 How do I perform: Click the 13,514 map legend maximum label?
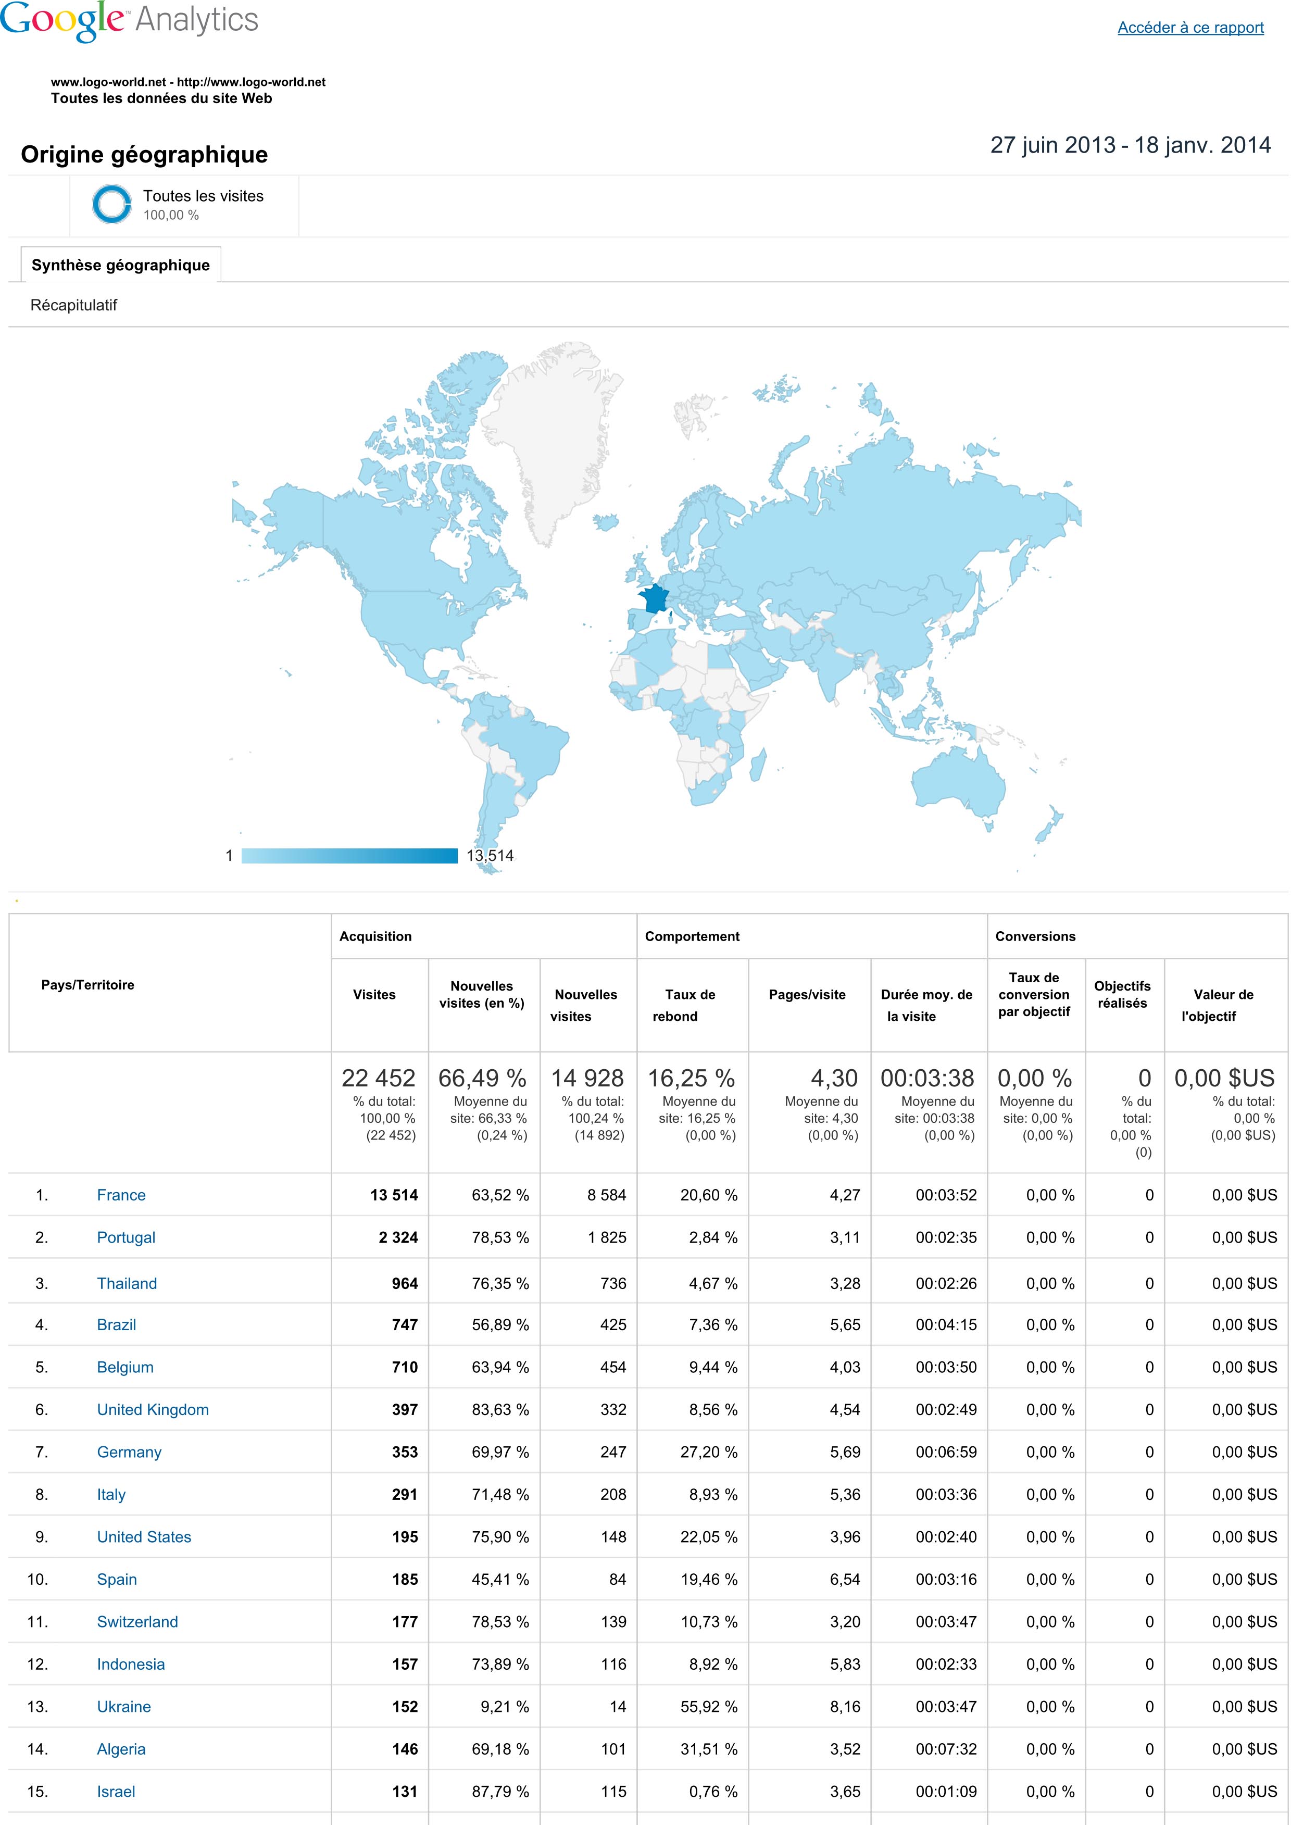coord(490,855)
